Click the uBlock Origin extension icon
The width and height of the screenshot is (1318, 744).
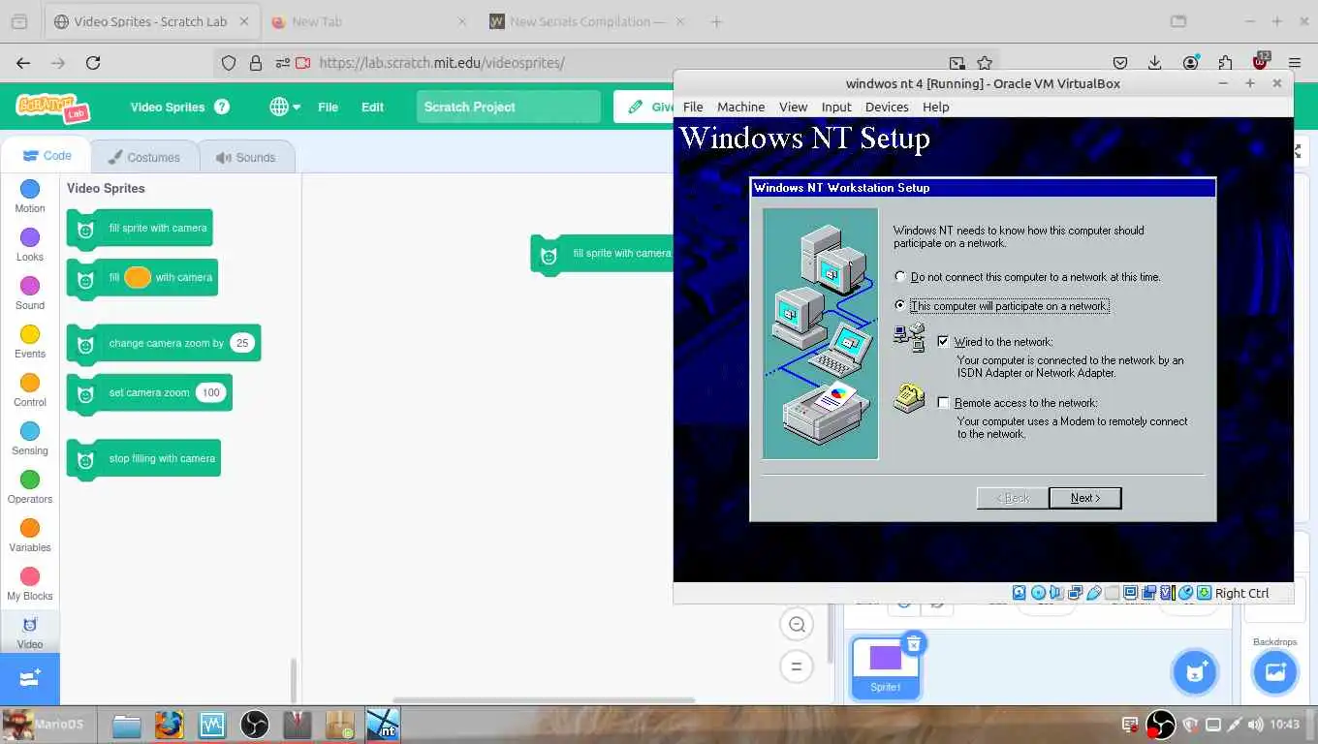pyautogui.click(x=1260, y=63)
